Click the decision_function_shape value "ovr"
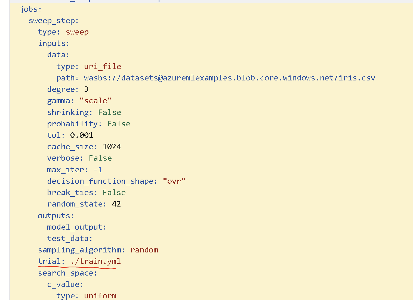413x300 pixels. pyautogui.click(x=174, y=181)
